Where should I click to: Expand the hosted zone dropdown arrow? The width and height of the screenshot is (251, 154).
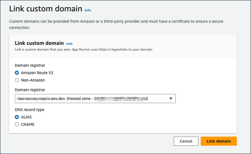tap(171, 99)
